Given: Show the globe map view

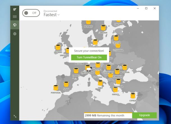Looking at the screenshot, I should pos(15,25).
